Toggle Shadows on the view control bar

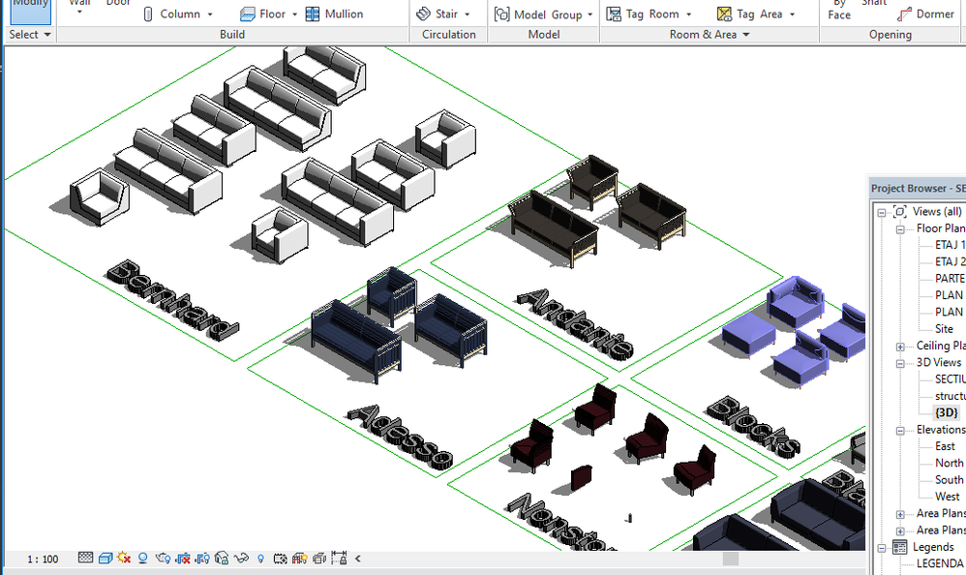(143, 558)
